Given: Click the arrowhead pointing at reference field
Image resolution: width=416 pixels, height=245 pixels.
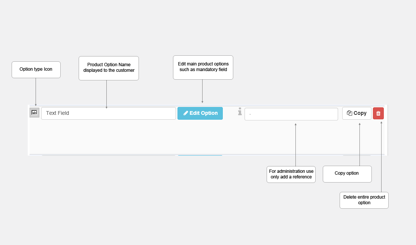Looking at the screenshot, I should coord(295,124).
